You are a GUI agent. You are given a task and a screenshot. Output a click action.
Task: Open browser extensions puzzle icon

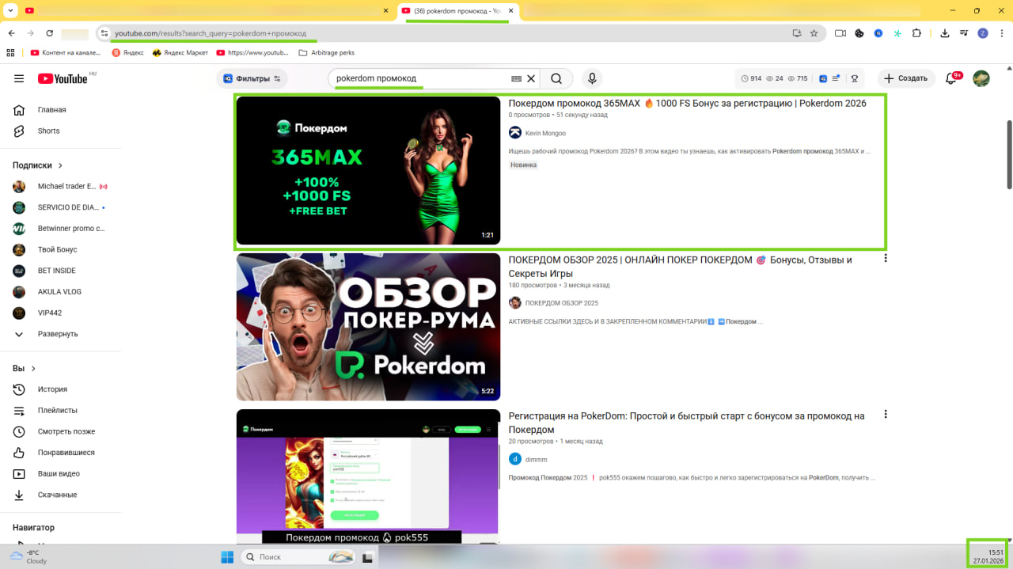tap(916, 33)
